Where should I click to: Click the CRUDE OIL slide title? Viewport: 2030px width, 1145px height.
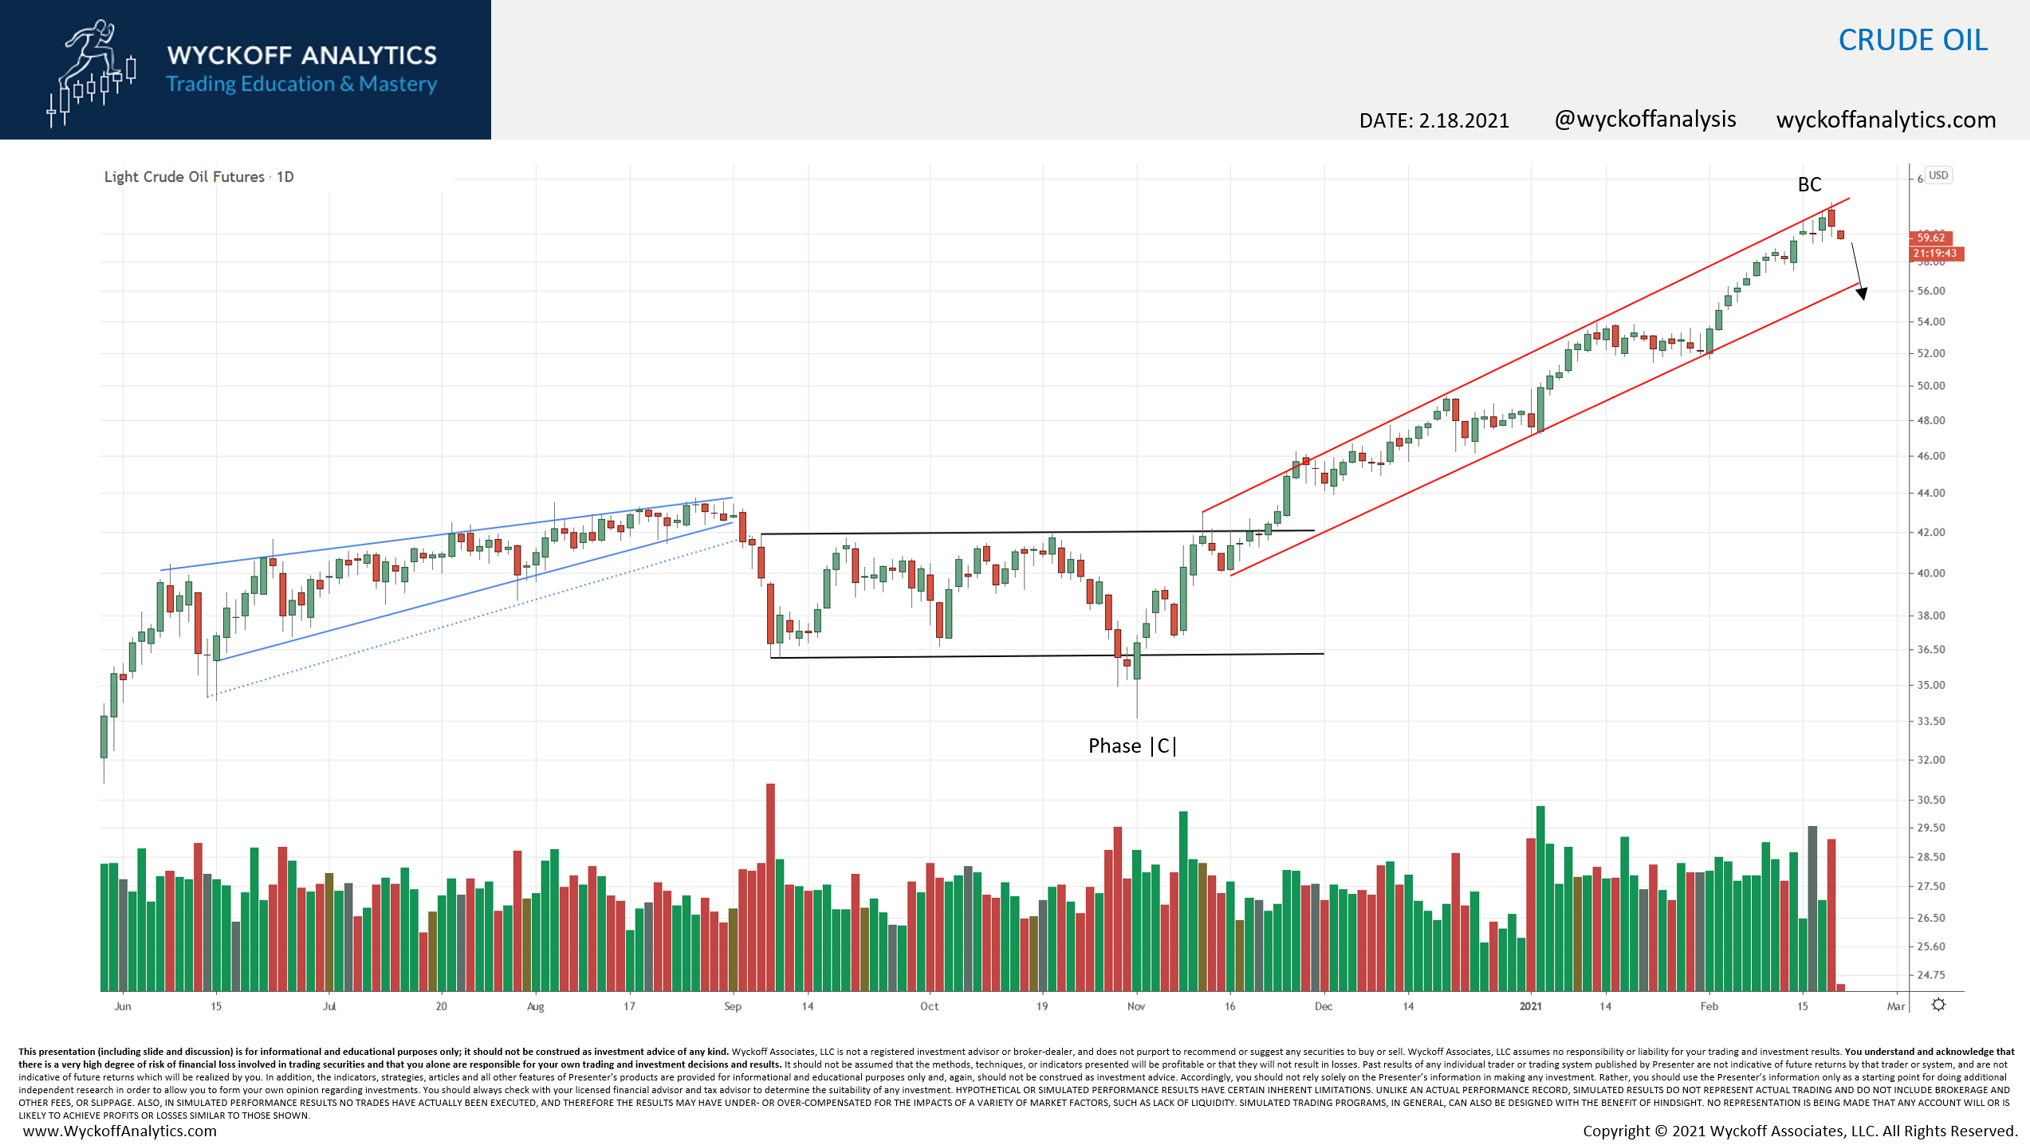pyautogui.click(x=1913, y=40)
